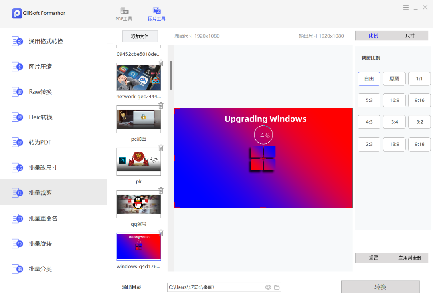The height and width of the screenshot is (303, 433).
Task: Click the file list vertical scrollbar
Action: tap(171, 75)
